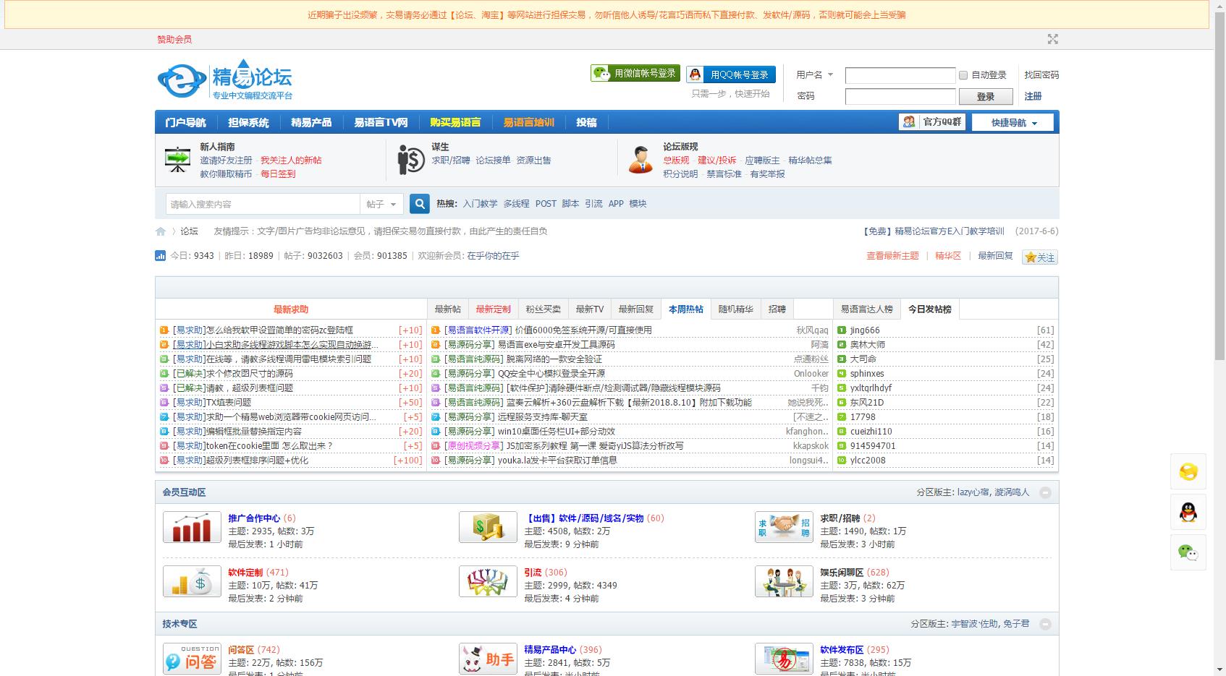
Task: Click the home icon in breadcrumb
Action: click(161, 231)
